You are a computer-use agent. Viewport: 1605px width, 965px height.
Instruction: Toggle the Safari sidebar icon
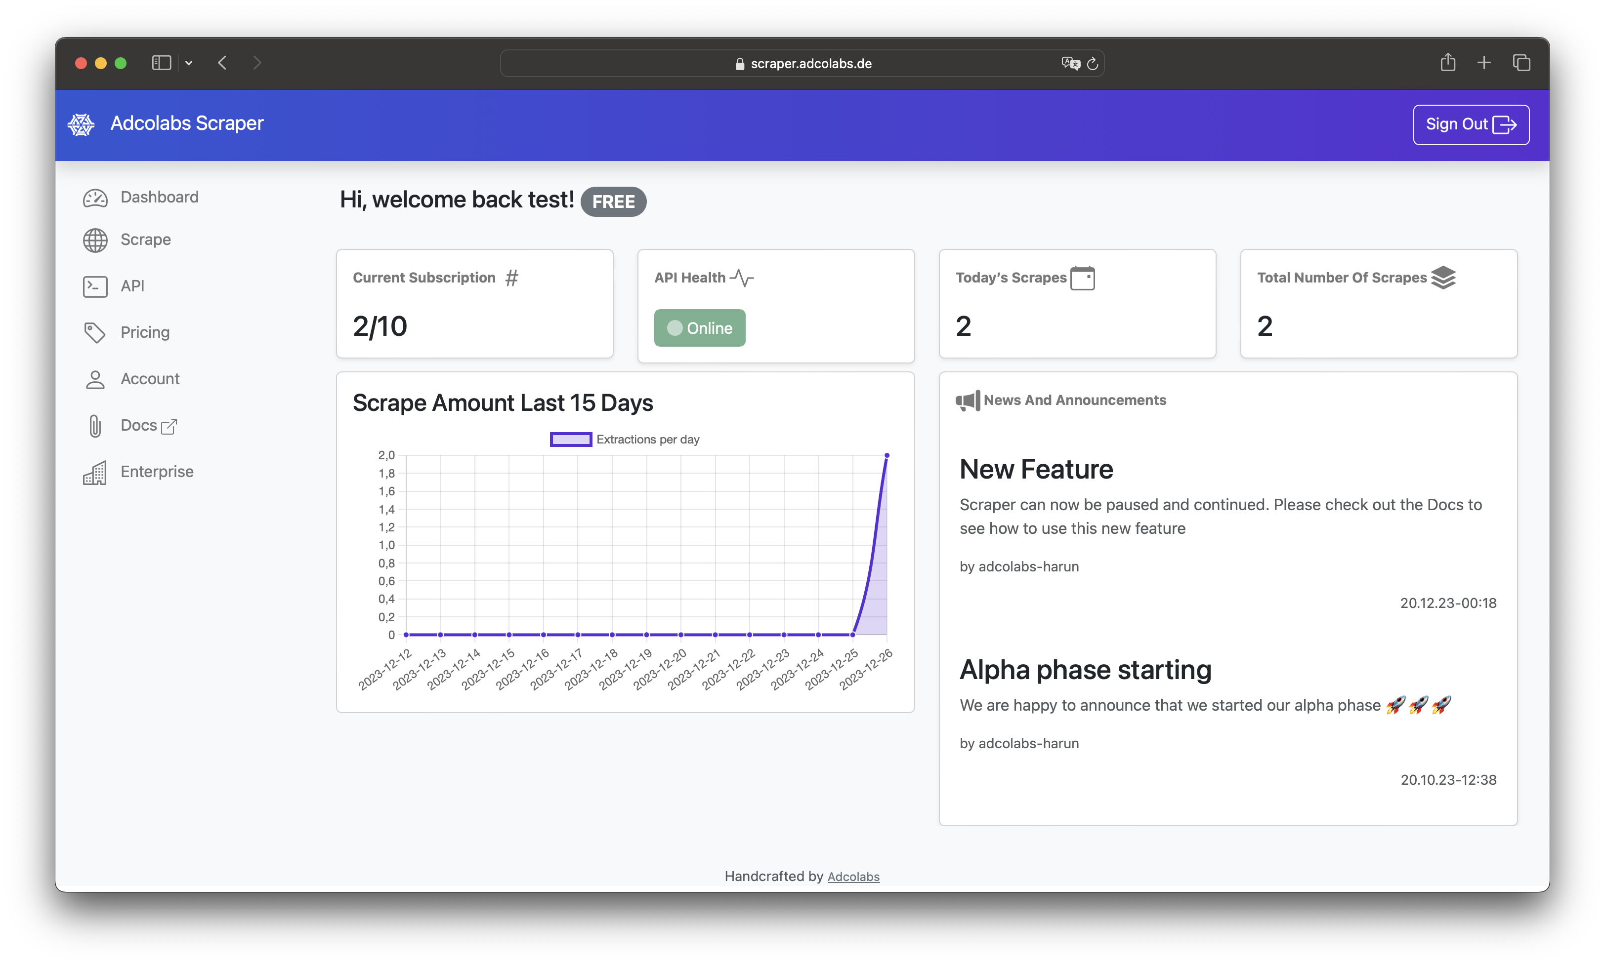tap(162, 63)
